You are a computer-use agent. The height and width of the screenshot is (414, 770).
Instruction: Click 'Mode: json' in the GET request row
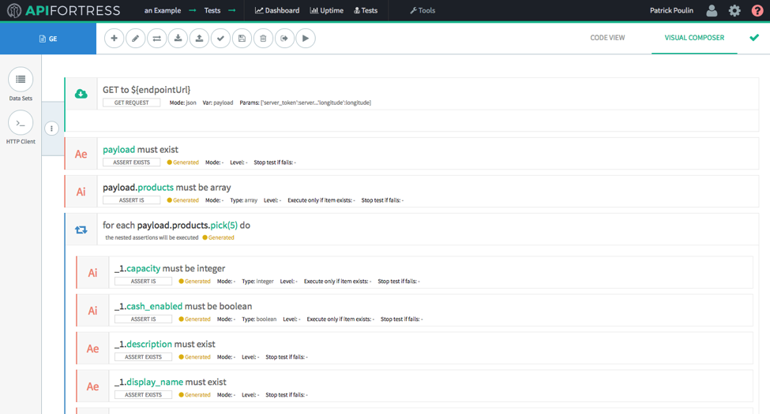[x=182, y=103]
